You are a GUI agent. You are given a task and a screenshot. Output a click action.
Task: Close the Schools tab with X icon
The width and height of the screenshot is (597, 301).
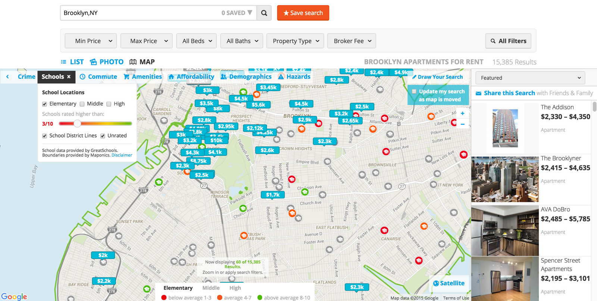coord(69,77)
